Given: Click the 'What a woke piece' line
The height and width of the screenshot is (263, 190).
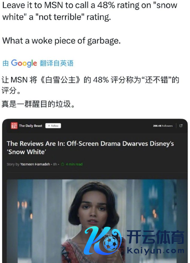Looking at the screenshot, I should pos(61,40).
